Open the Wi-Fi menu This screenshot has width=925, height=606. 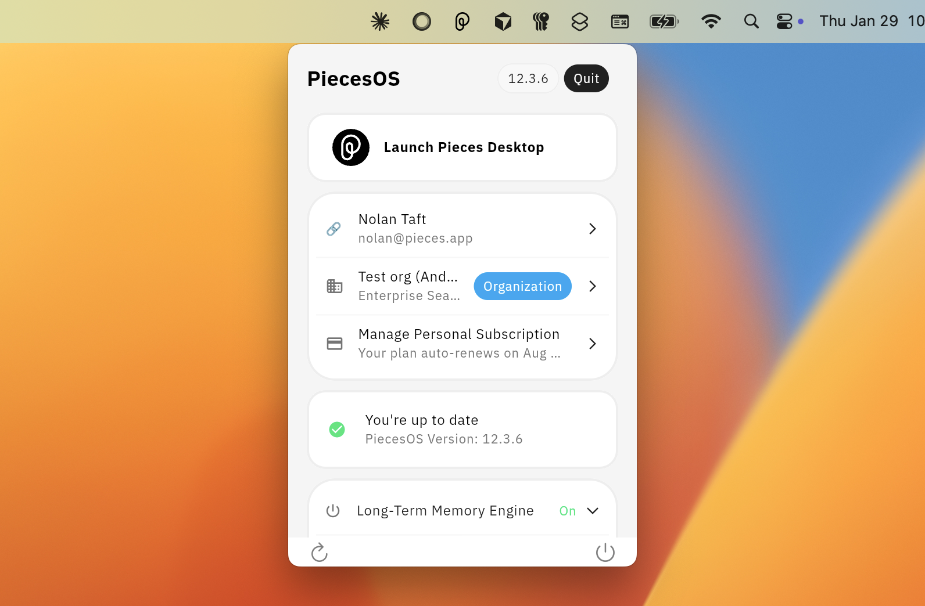(711, 21)
